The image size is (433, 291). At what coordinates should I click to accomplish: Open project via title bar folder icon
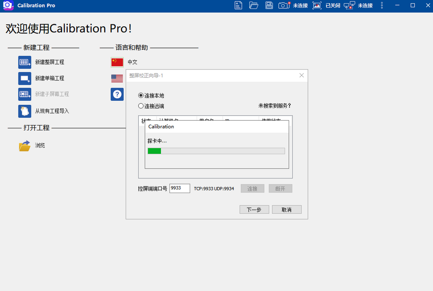[254, 5]
